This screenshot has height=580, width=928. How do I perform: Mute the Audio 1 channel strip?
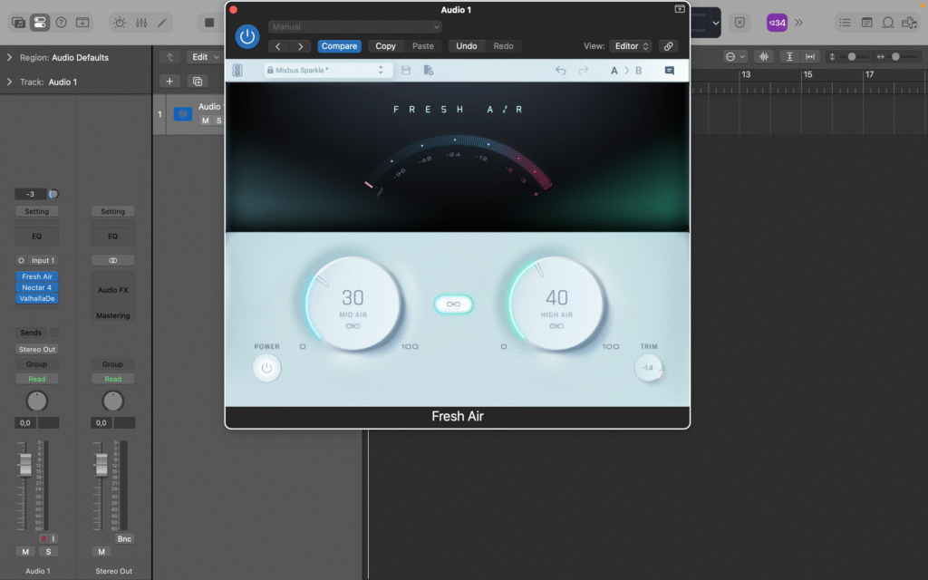tap(24, 551)
